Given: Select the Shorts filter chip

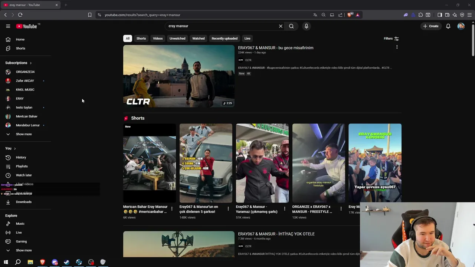Looking at the screenshot, I should [141, 39].
